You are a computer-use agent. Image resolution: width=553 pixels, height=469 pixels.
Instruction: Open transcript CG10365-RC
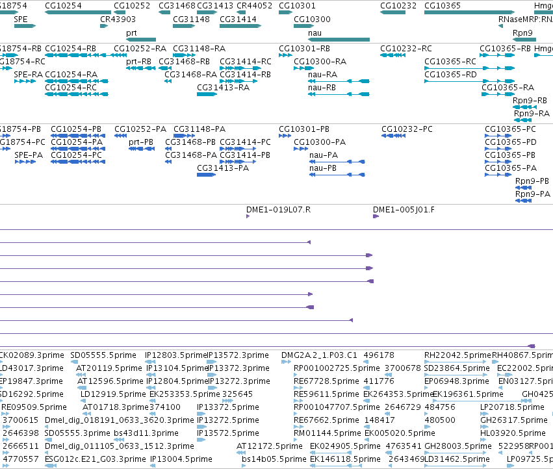pyautogui.click(x=450, y=61)
